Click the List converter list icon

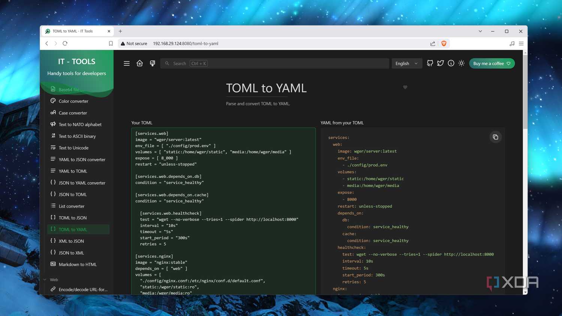pyautogui.click(x=53, y=206)
